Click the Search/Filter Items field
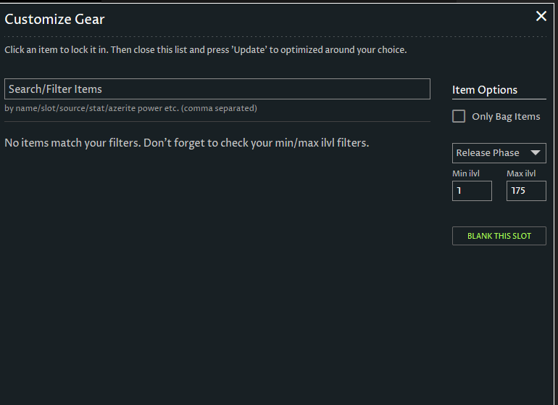Screen dimensions: 558x405 click(x=217, y=89)
